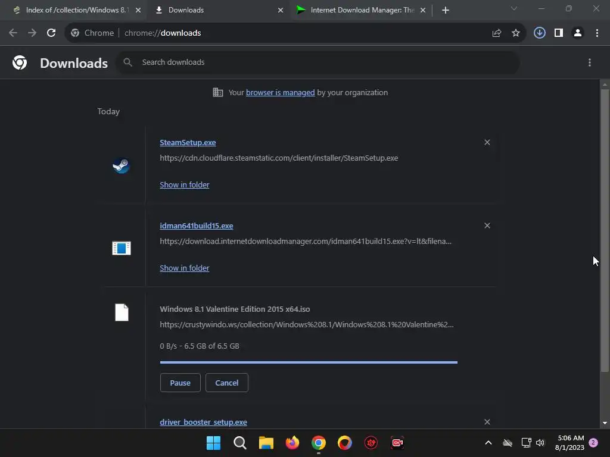The image size is (610, 457).
Task: Open the driver_booster_setup.exe link
Action: pyautogui.click(x=204, y=422)
